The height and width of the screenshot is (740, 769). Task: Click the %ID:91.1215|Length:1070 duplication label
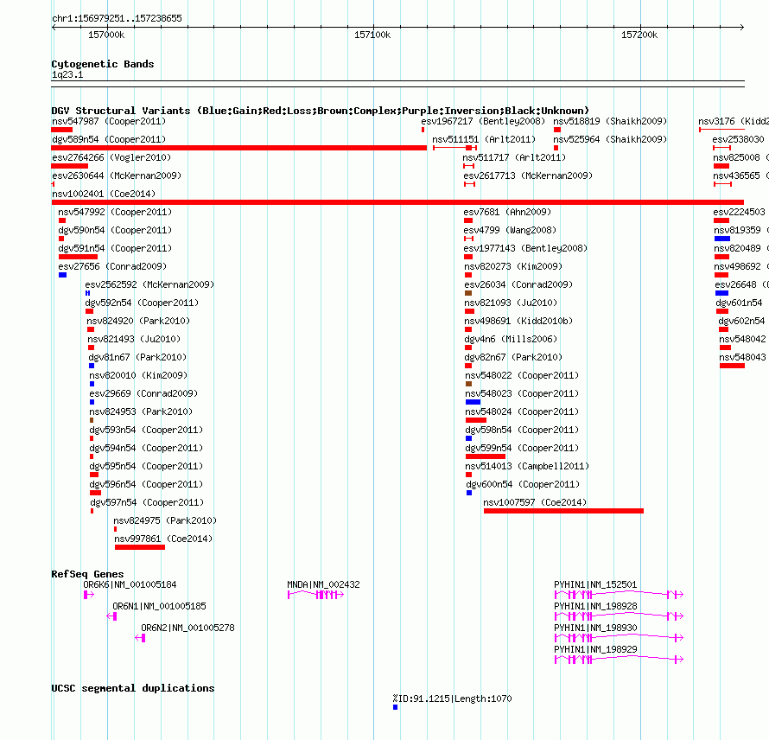coord(452,699)
